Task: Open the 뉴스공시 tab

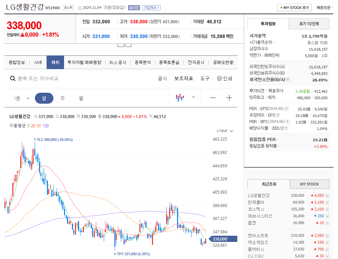Action: 118,62
